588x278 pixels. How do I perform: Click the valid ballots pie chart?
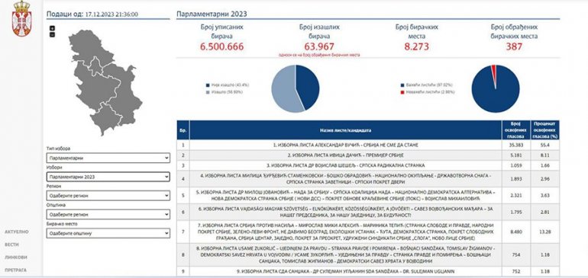click(x=496, y=88)
